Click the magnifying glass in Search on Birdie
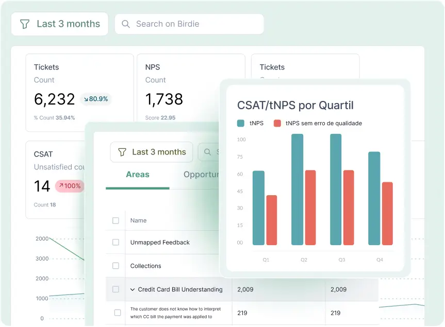This screenshot has width=445, height=327. (x=125, y=24)
